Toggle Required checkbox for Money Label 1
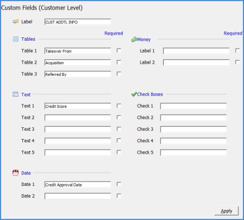 [237, 51]
